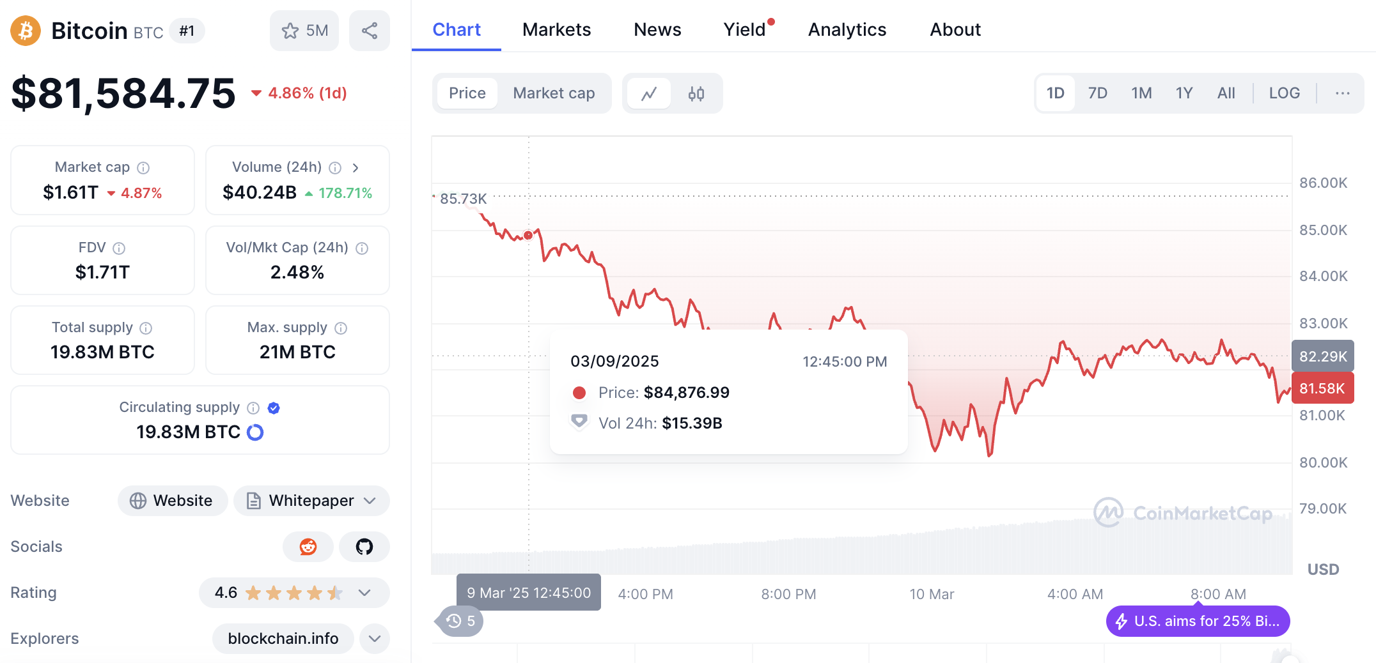Click the tooltip Vol 24h: $15.39B text

[661, 423]
